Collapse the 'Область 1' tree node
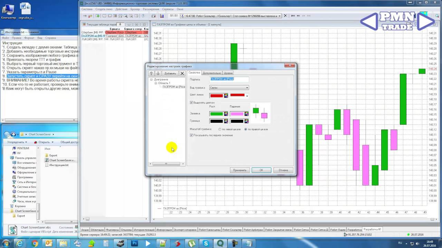 point(156,83)
